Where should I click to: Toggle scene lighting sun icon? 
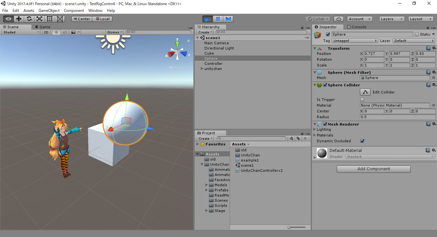[x=57, y=32]
